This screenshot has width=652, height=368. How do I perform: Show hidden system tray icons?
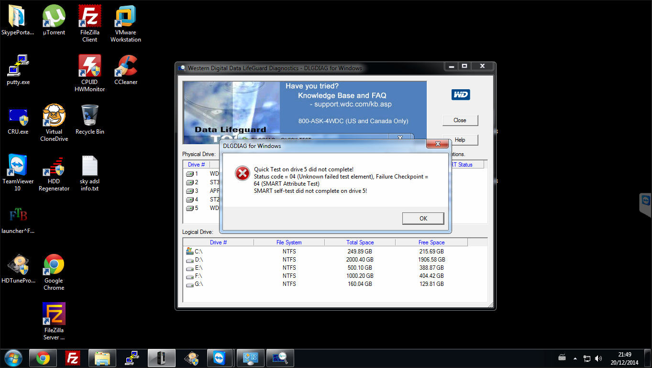pyautogui.click(x=575, y=358)
